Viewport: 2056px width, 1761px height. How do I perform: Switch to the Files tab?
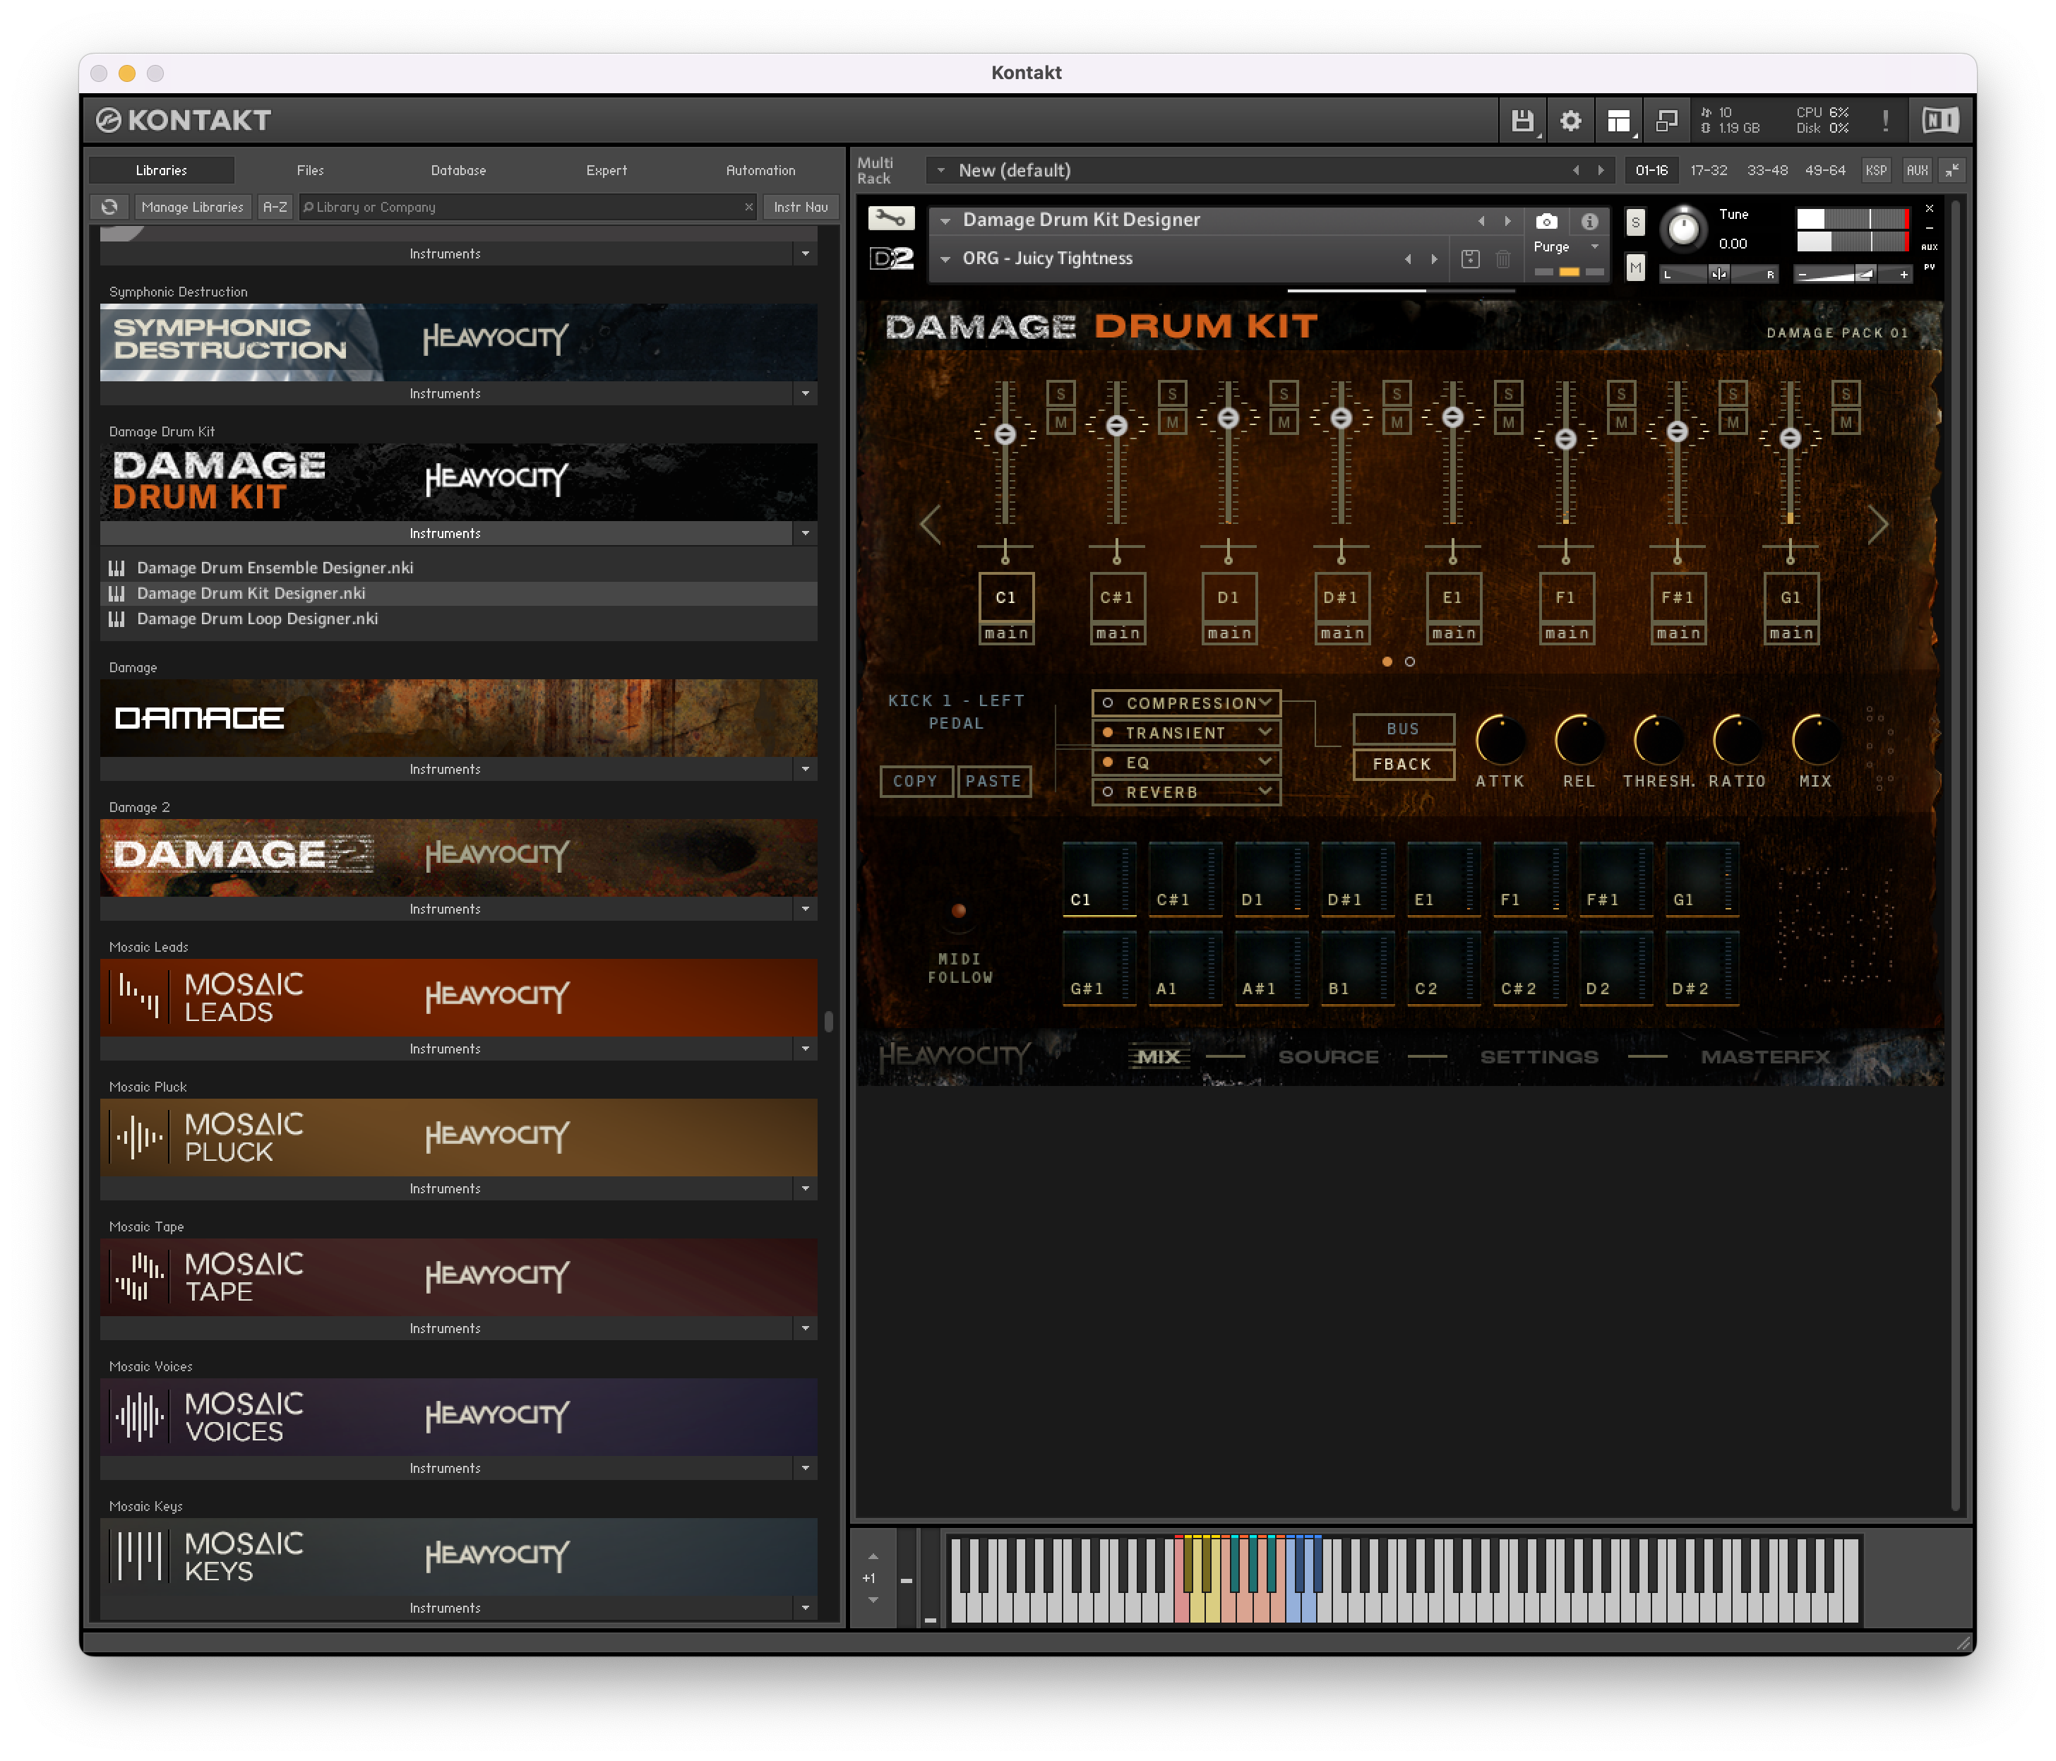point(311,171)
